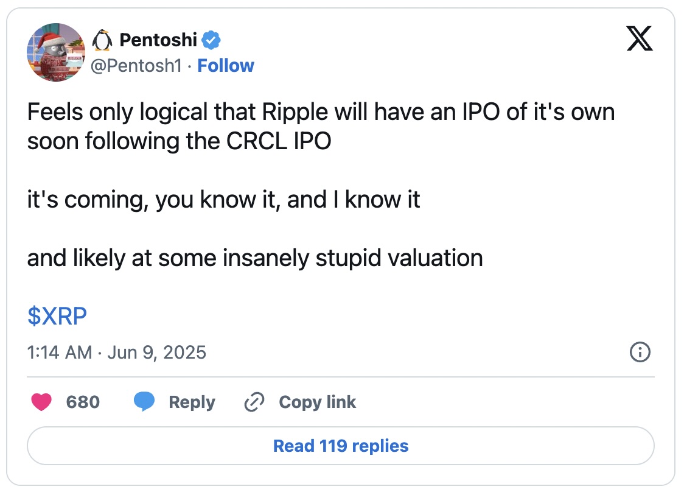Click the Jun 9, 2025 date text

pos(156,353)
